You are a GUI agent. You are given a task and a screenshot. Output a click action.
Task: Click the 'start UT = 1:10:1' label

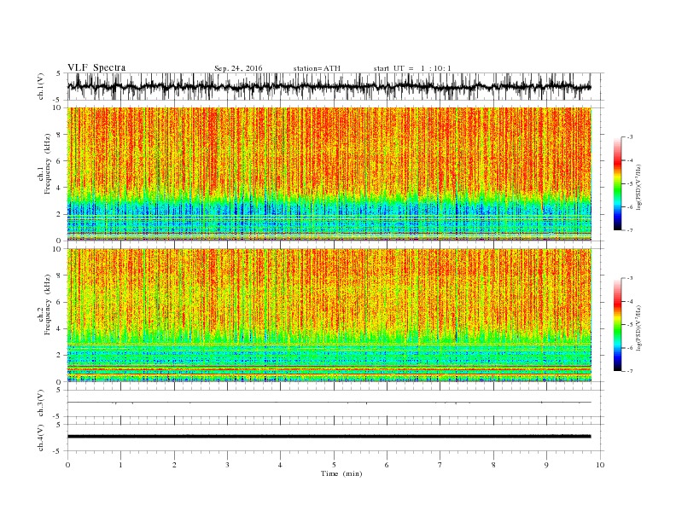(412, 68)
